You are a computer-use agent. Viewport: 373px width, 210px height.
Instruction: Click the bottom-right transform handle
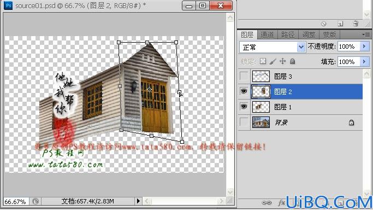182,142
